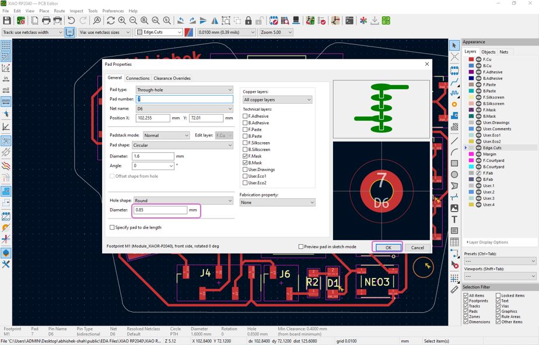Image resolution: width=539 pixels, height=345 pixels.
Task: Click the B.Cu layer color swatch
Action: (471, 66)
